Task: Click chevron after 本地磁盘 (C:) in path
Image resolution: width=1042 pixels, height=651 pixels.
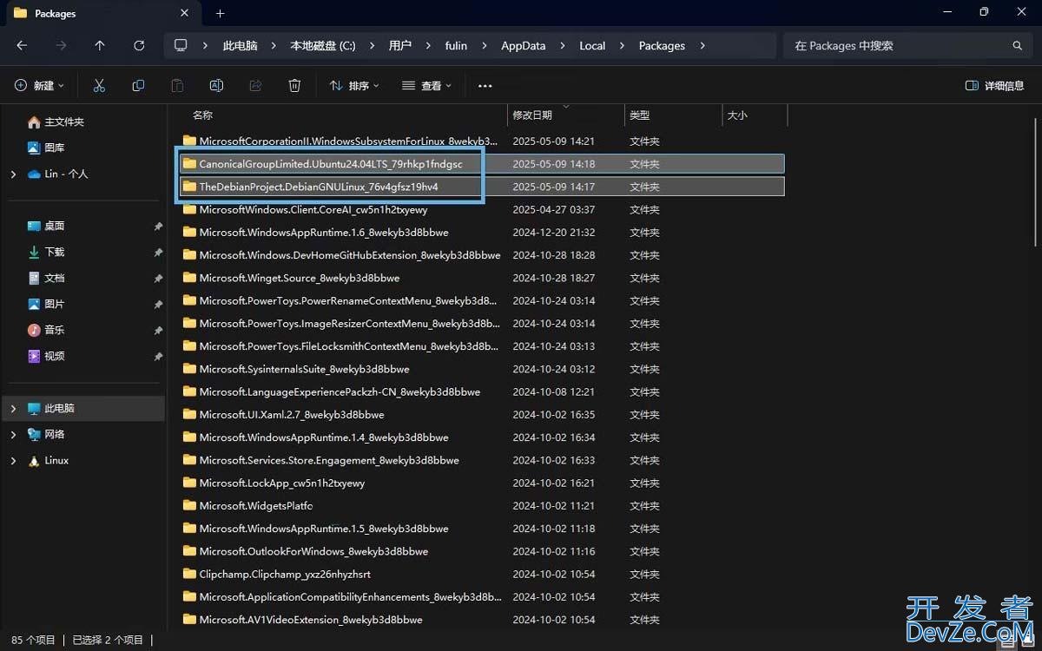Action: (372, 45)
